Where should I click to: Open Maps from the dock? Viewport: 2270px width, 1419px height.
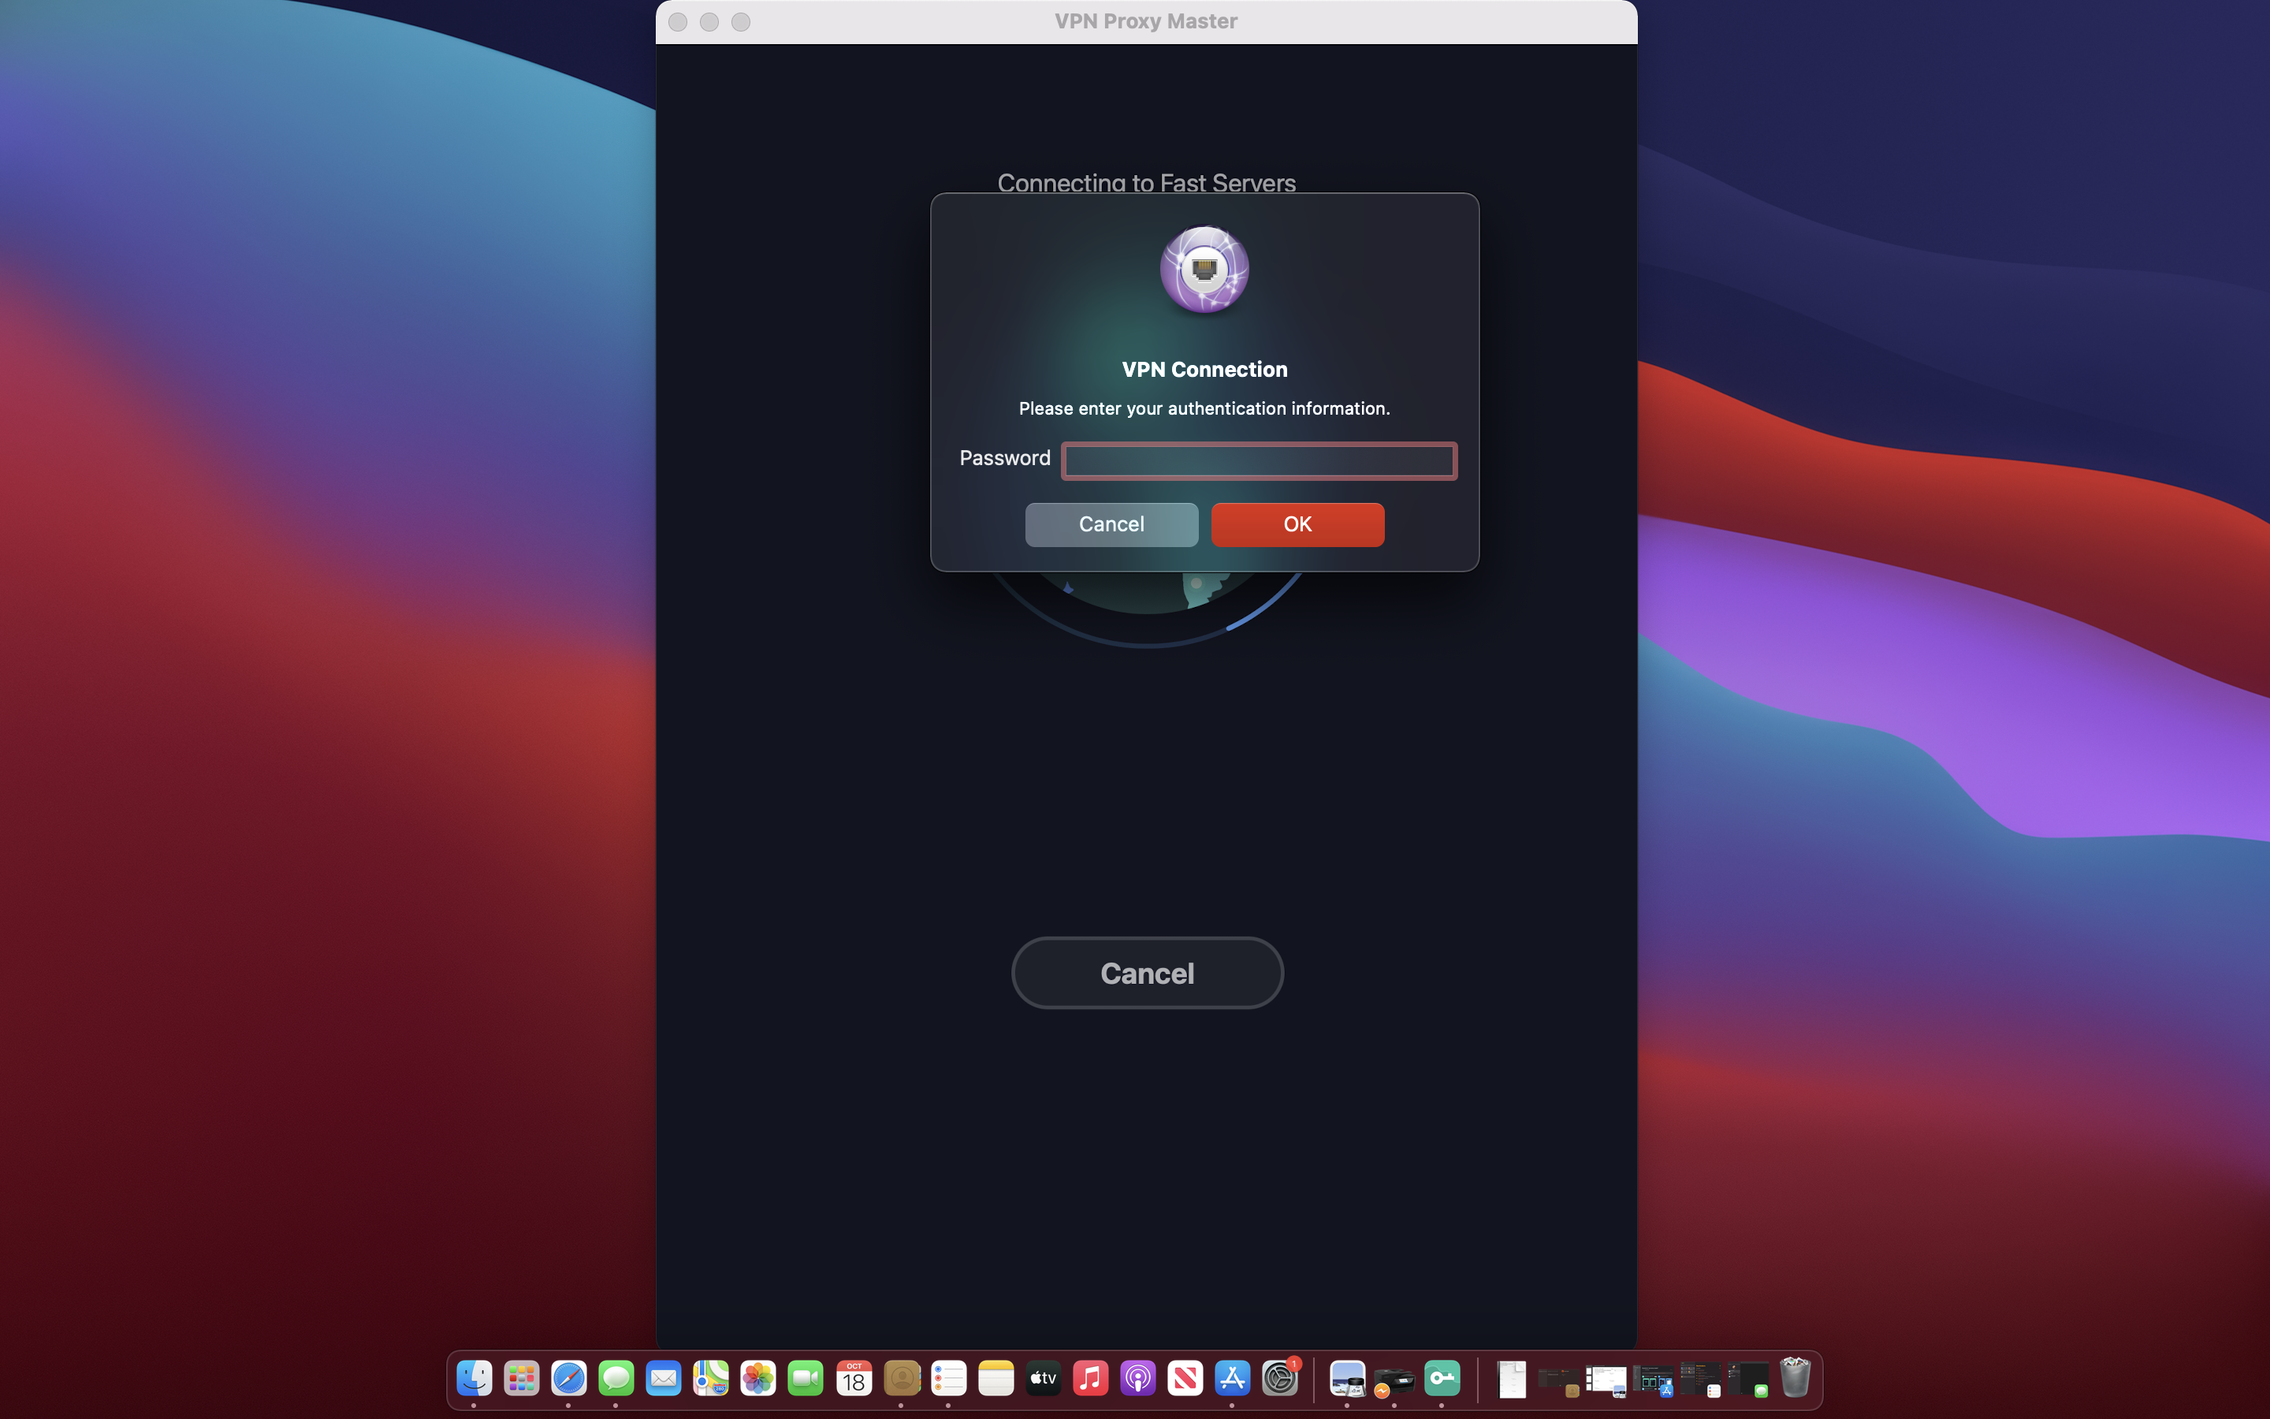tap(711, 1379)
